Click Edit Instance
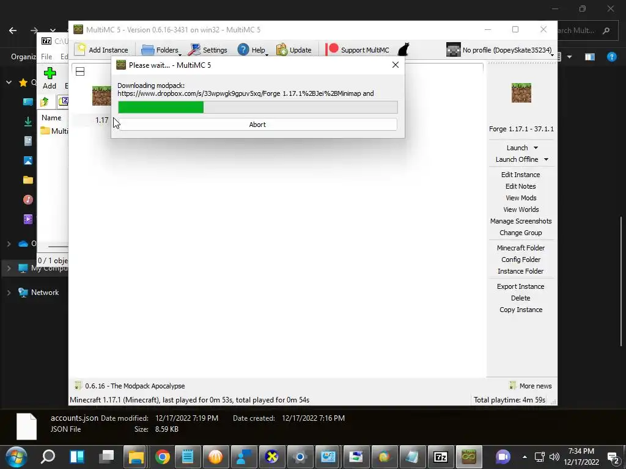The height and width of the screenshot is (469, 626). pos(521,175)
